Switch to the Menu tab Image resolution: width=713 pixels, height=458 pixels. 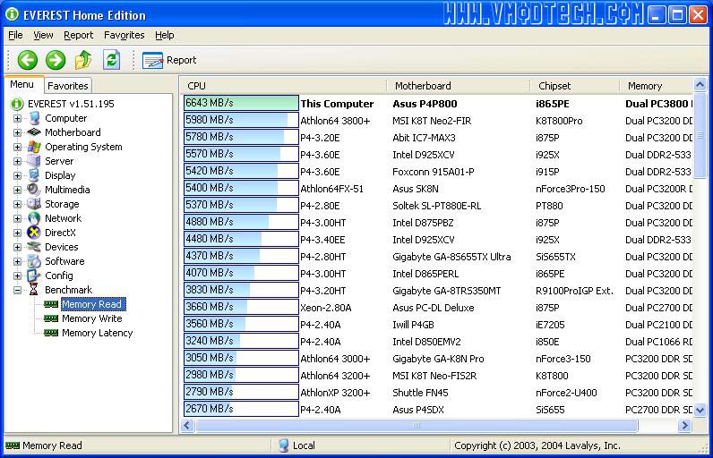[22, 84]
